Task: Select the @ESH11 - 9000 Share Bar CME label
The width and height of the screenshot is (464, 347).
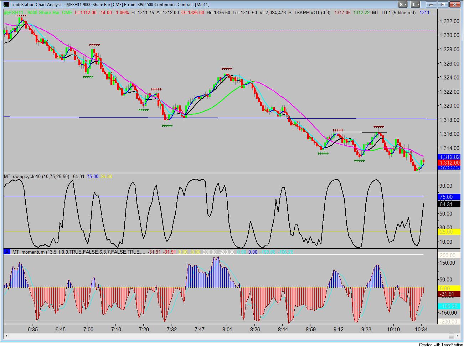Action: coord(38,12)
